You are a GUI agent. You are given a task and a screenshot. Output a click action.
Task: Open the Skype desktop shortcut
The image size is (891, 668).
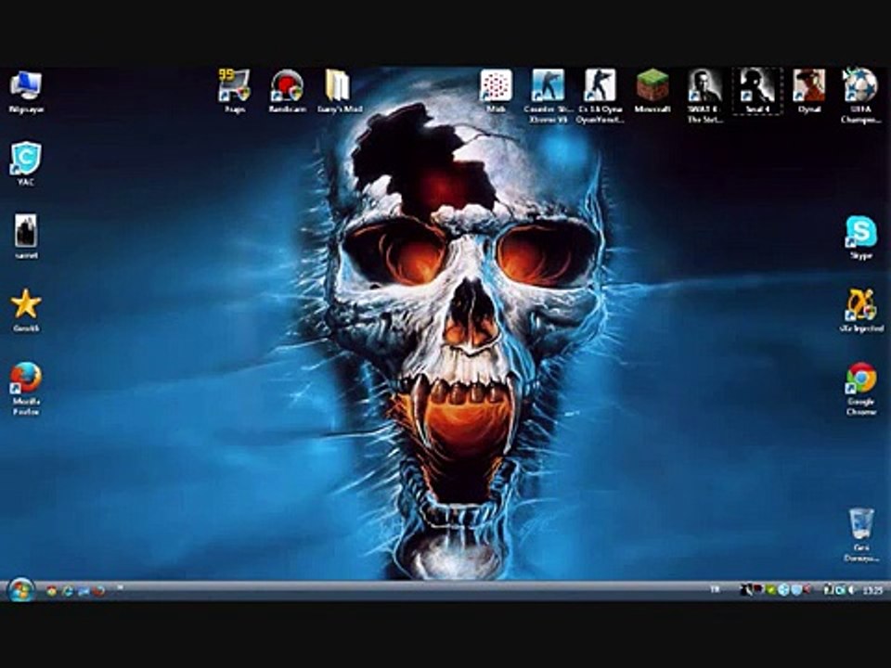[861, 238]
